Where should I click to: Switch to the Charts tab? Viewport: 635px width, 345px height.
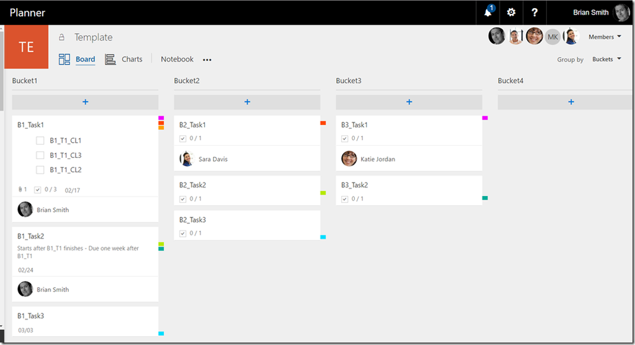pyautogui.click(x=132, y=59)
